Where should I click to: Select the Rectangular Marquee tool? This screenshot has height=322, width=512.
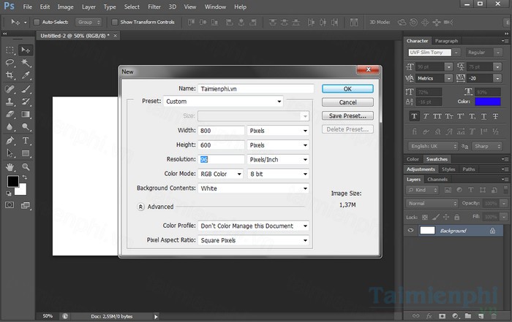click(10, 50)
